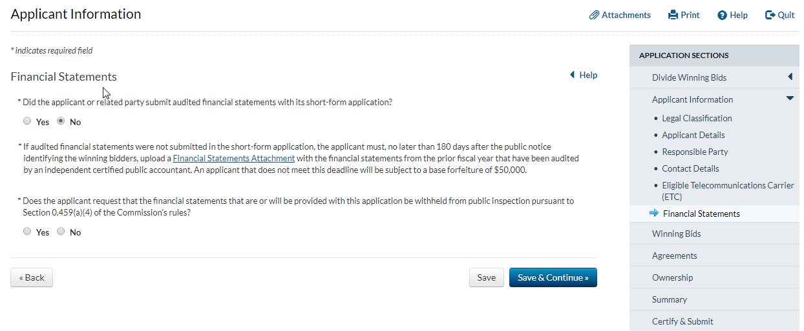Screen dimensions: 804x331
Task: Click the Quit exit icon
Action: click(x=770, y=15)
